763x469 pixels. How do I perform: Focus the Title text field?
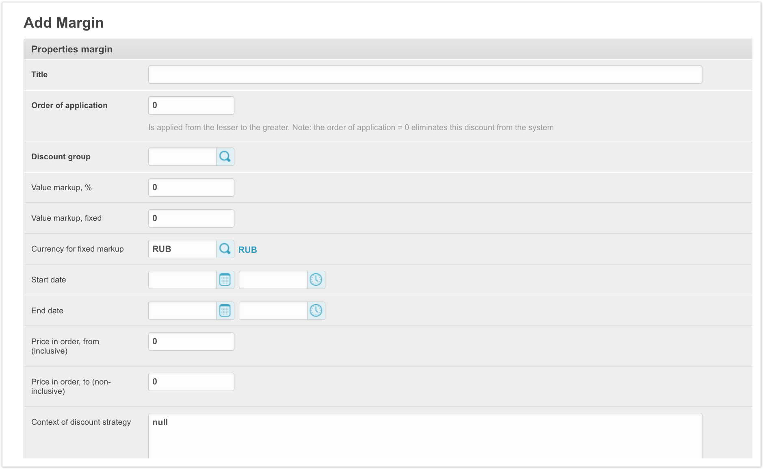[x=425, y=75]
